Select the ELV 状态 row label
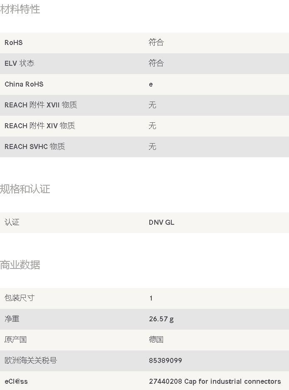This screenshot has height=390, width=289. click(20, 63)
